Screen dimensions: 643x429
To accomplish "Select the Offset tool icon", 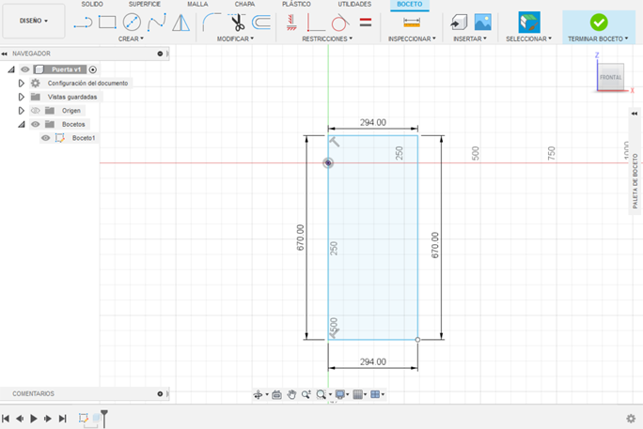I will 261,23.
